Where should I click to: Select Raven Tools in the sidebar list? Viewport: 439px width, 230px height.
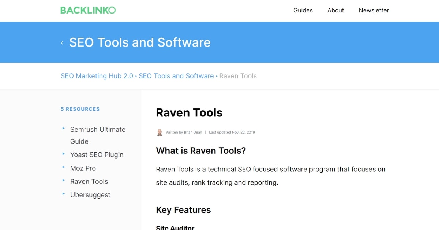pos(89,182)
